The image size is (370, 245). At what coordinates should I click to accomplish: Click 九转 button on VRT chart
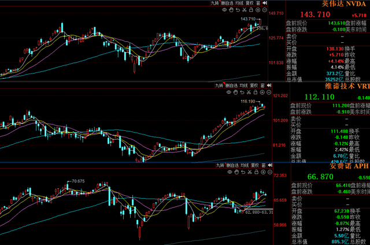pos(219,85)
